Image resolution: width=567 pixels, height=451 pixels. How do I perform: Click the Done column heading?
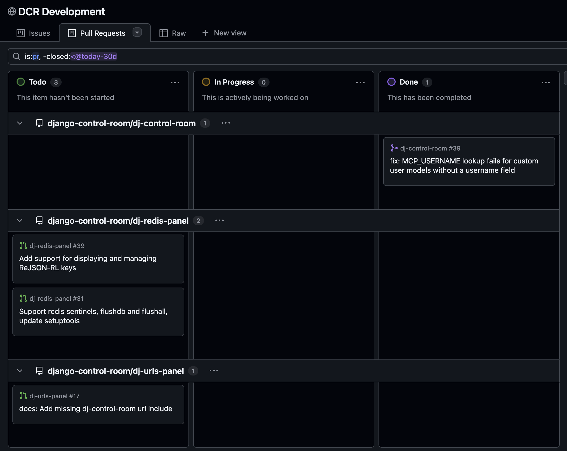tap(409, 82)
